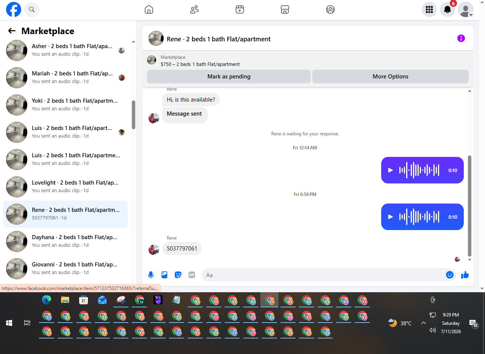Image resolution: width=485 pixels, height=354 pixels.
Task: Click the $750 listing title link
Action: tap(200, 64)
